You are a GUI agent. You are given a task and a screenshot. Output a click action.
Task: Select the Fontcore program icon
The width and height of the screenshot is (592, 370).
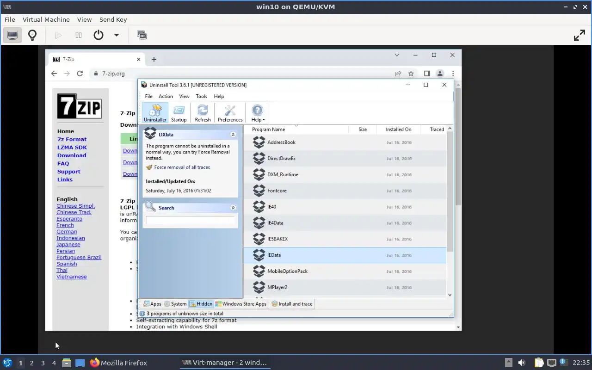[x=259, y=191]
